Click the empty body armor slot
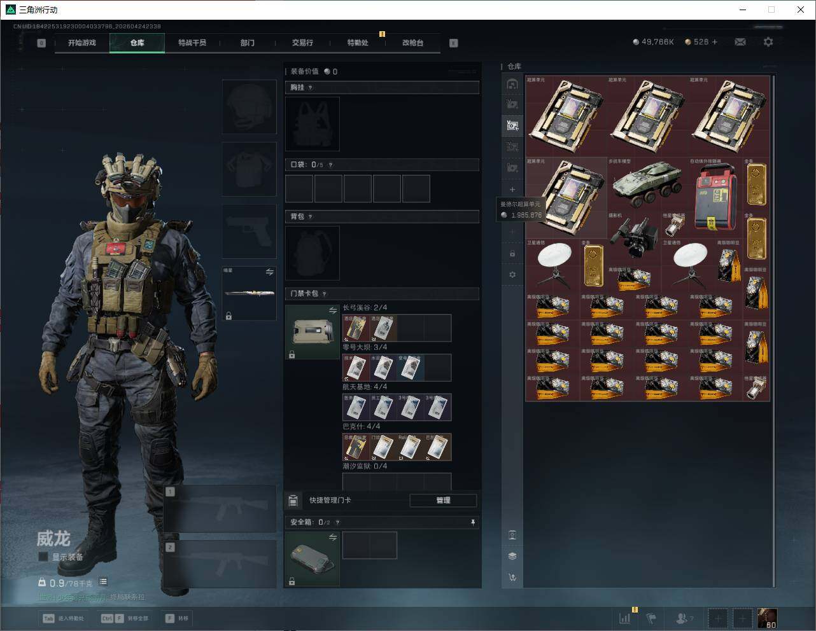816x631 pixels. click(249, 169)
